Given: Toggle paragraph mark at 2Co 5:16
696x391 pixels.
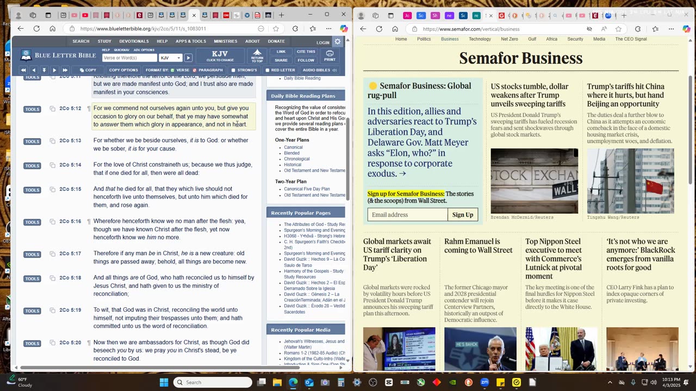Looking at the screenshot, I should click(x=89, y=222).
